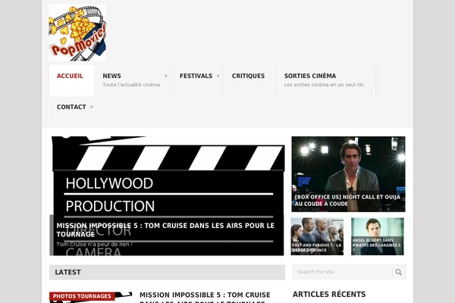Image resolution: width=455 pixels, height=303 pixels.
Task: Open the Contact menu item
Action: (x=71, y=107)
